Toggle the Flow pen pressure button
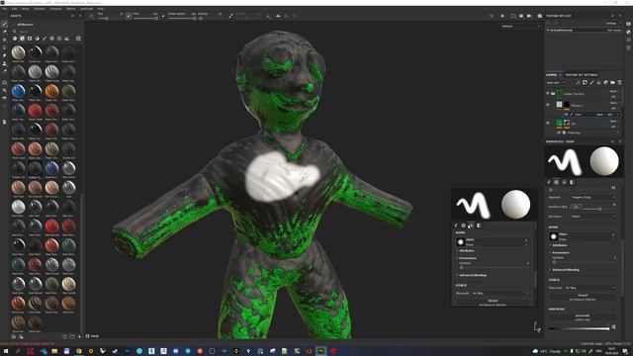633x356 pixels. point(163,16)
